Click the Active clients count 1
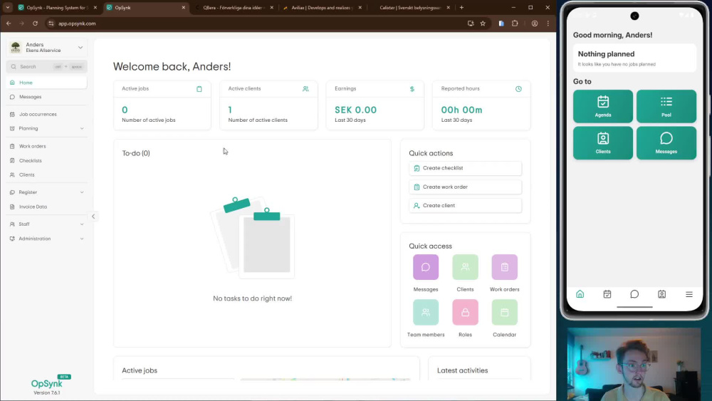The height and width of the screenshot is (401, 712). pyautogui.click(x=230, y=110)
